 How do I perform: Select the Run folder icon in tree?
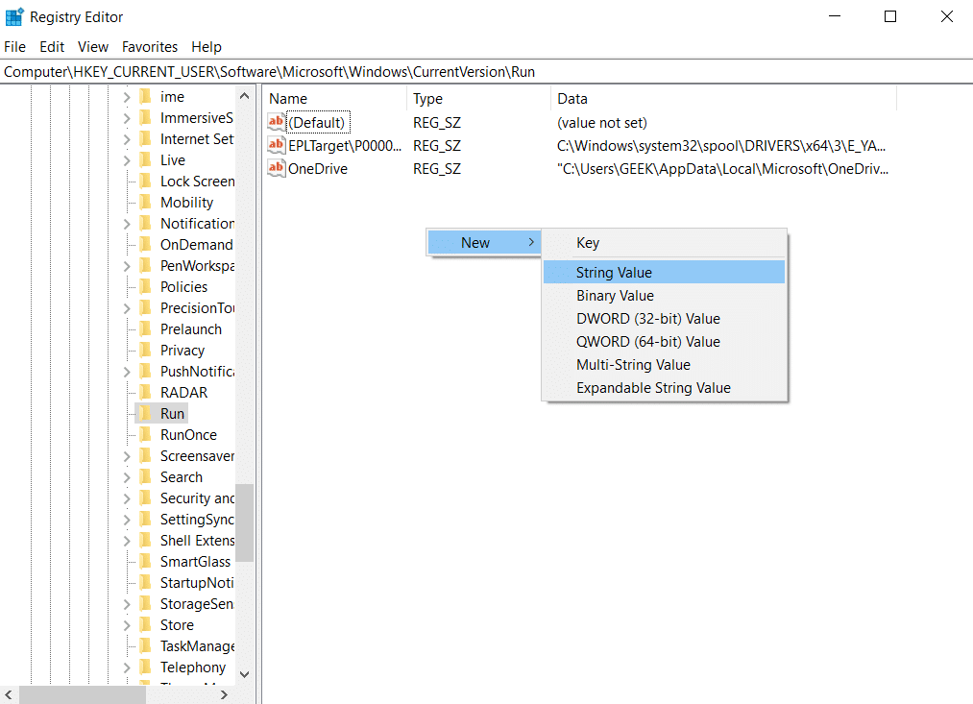tap(145, 413)
